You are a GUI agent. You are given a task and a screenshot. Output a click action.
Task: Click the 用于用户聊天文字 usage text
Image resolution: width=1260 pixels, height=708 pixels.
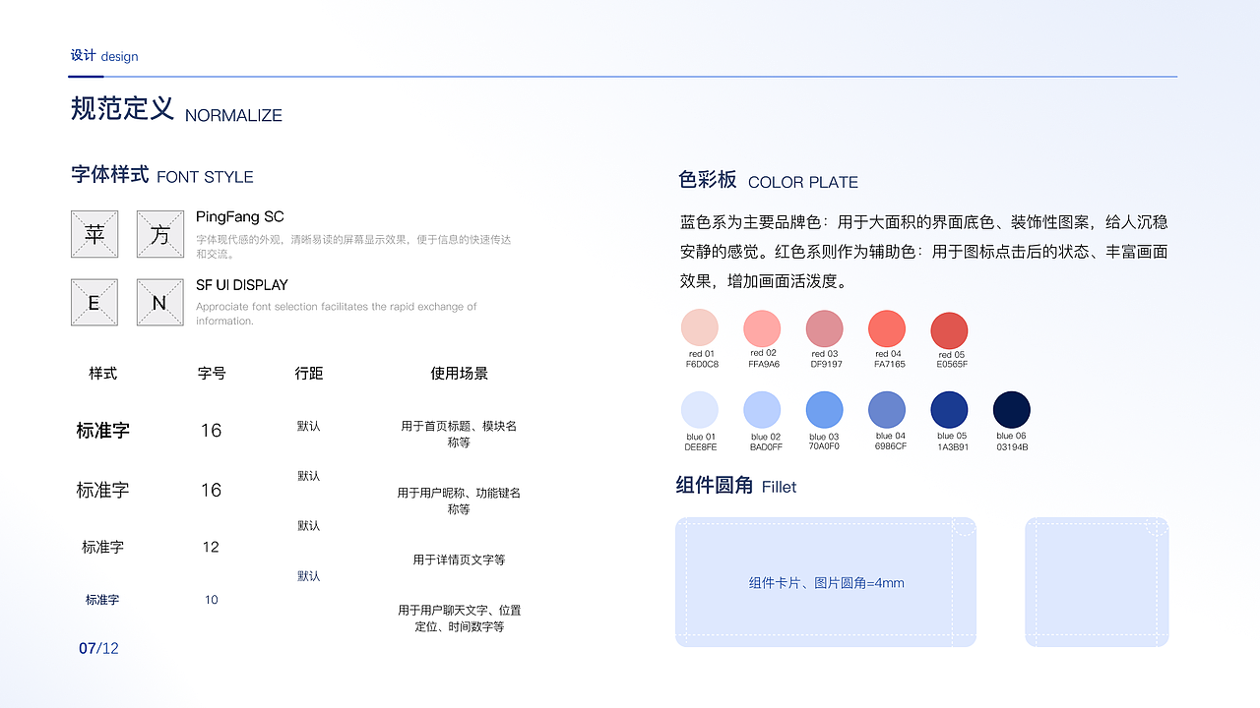pyautogui.click(x=459, y=619)
